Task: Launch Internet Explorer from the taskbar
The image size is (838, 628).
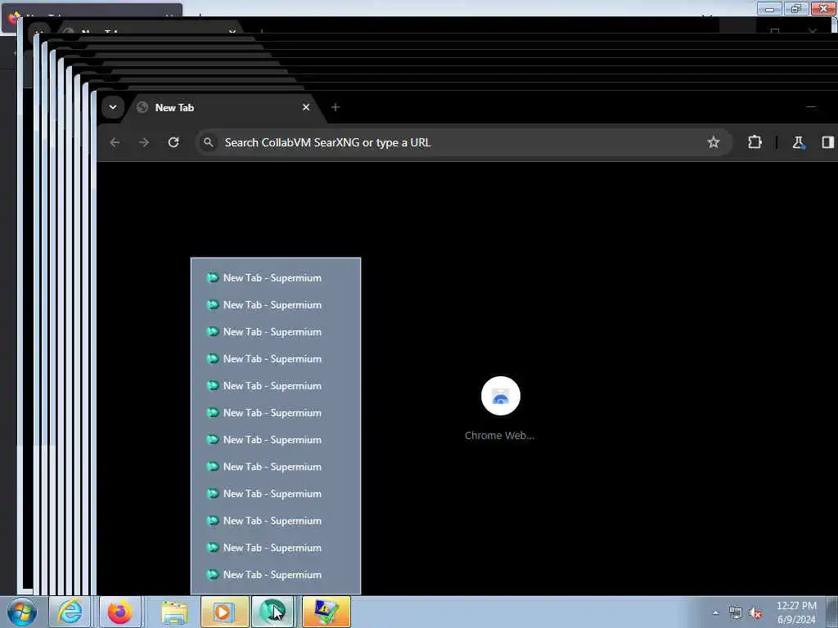Action: coord(70,612)
